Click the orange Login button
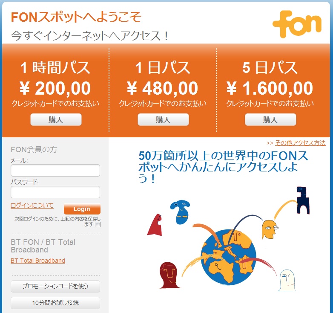 coord(82,209)
